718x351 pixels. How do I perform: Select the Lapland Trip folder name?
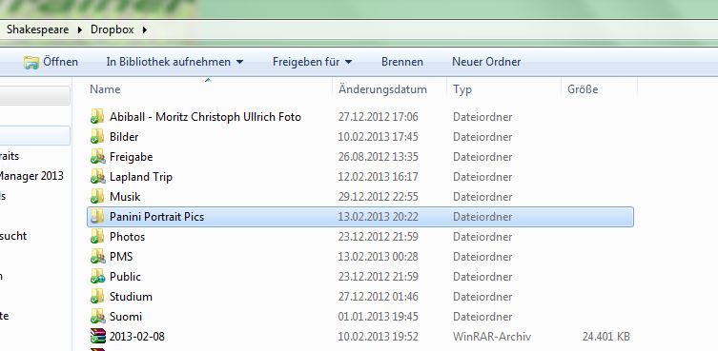[x=141, y=177]
